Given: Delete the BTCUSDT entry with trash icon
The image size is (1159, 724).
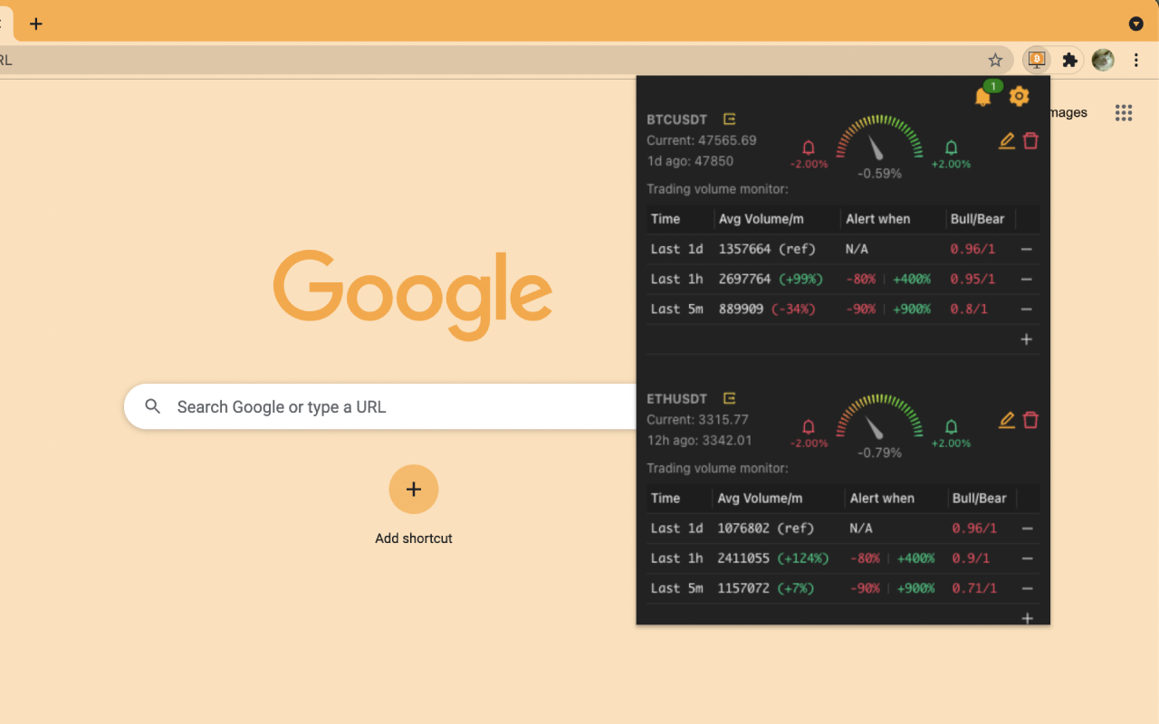Looking at the screenshot, I should tap(1030, 140).
